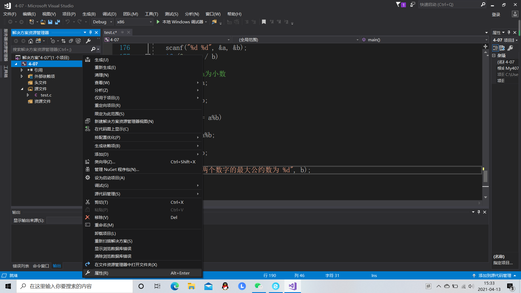Expand the test.c tree item
The width and height of the screenshot is (521, 293).
click(x=28, y=95)
